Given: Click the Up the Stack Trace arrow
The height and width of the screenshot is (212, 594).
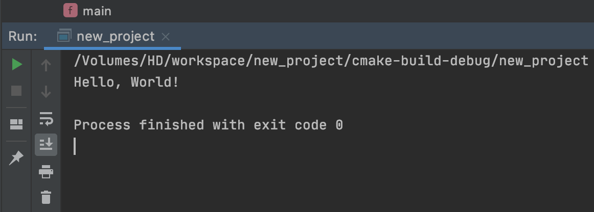Looking at the screenshot, I should 46,65.
